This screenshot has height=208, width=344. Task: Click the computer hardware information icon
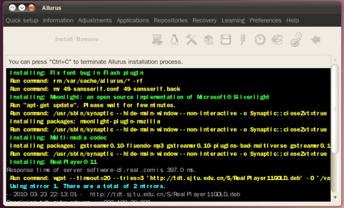157,40
